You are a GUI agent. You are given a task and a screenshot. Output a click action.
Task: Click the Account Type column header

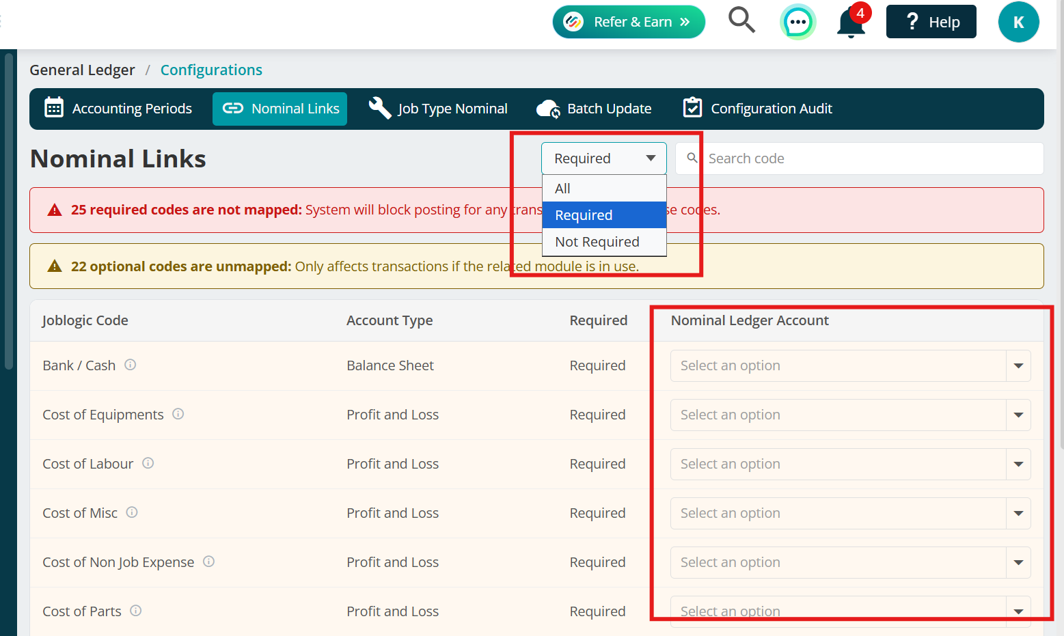coord(390,320)
